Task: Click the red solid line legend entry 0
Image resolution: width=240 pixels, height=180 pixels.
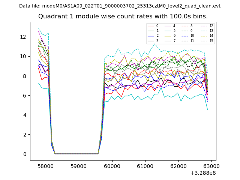Action: click(154, 26)
